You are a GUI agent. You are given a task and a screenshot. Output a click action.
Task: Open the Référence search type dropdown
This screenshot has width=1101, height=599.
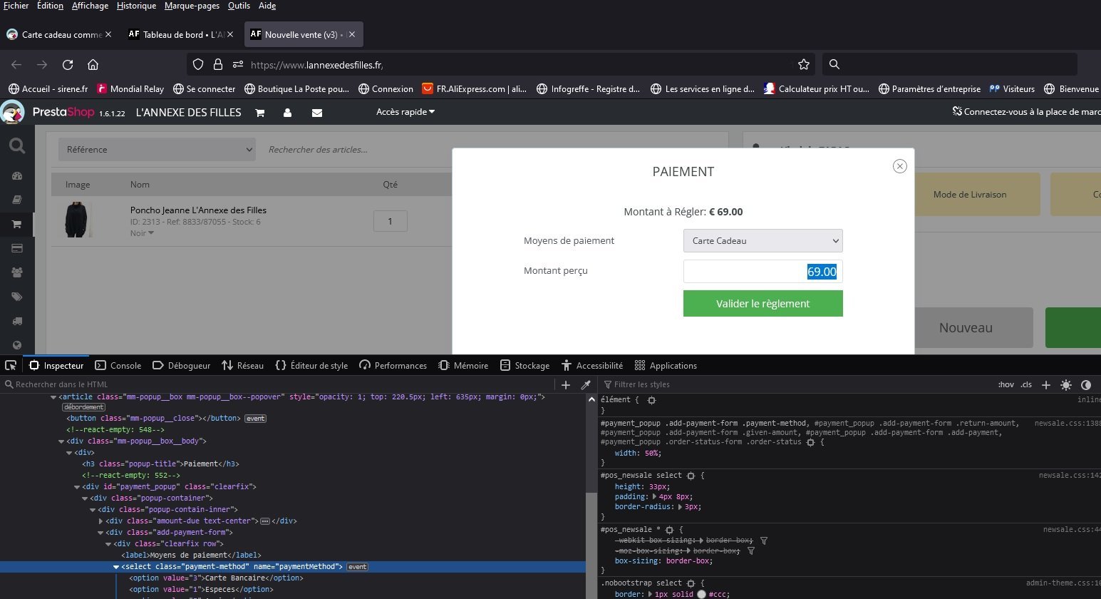[x=157, y=149]
